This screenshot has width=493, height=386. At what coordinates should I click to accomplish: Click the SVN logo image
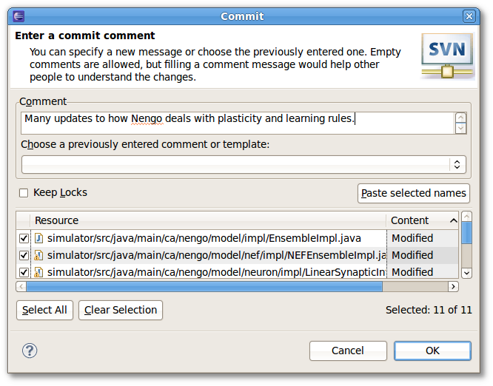coord(447,56)
